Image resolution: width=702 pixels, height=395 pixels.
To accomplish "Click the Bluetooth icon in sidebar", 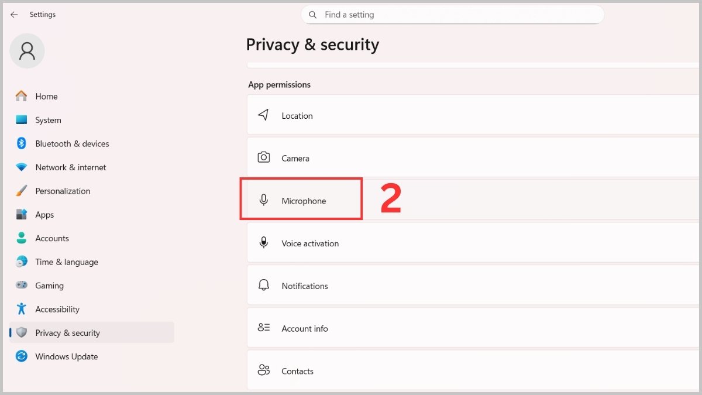I will [22, 143].
